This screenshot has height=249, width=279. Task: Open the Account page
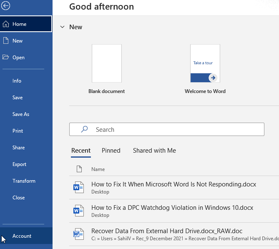[x=26, y=236]
